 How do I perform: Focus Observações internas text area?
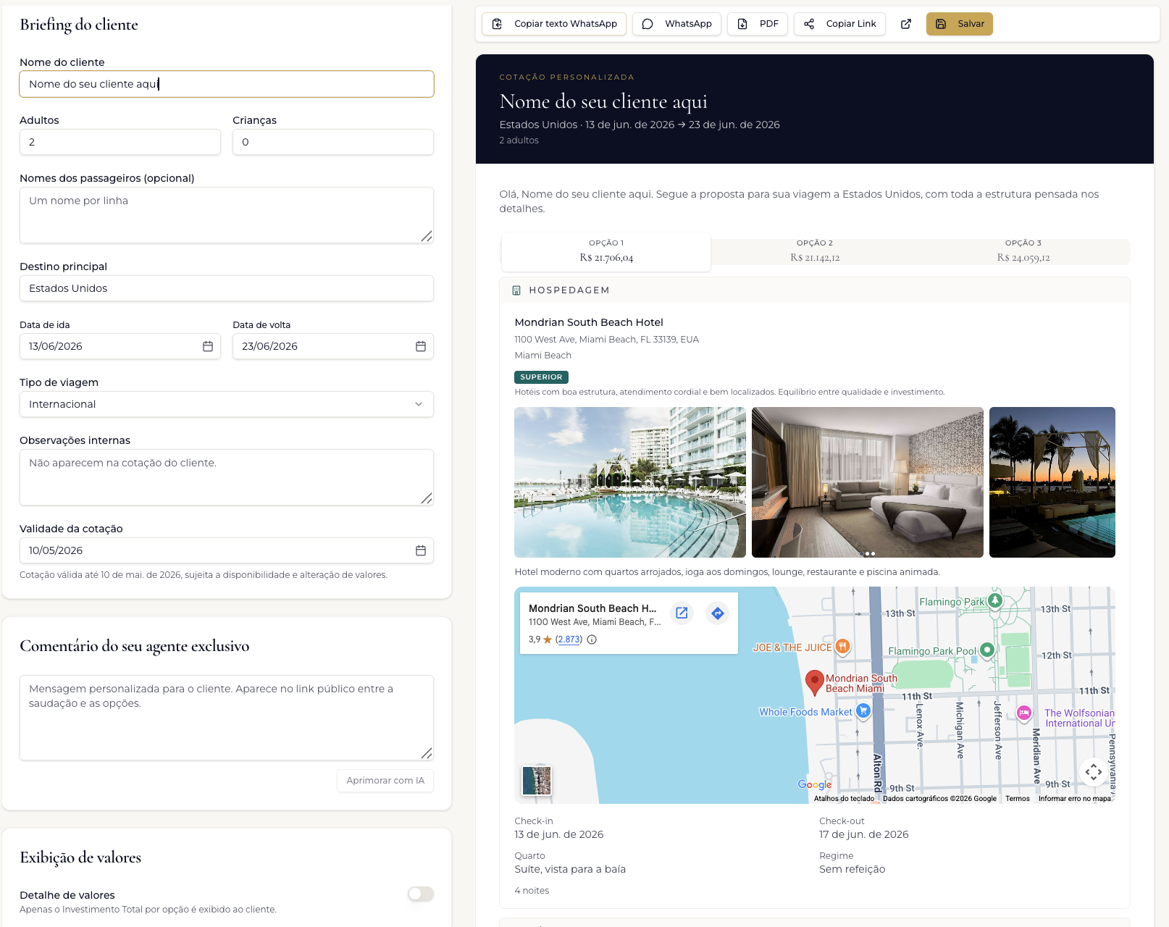coord(227,477)
